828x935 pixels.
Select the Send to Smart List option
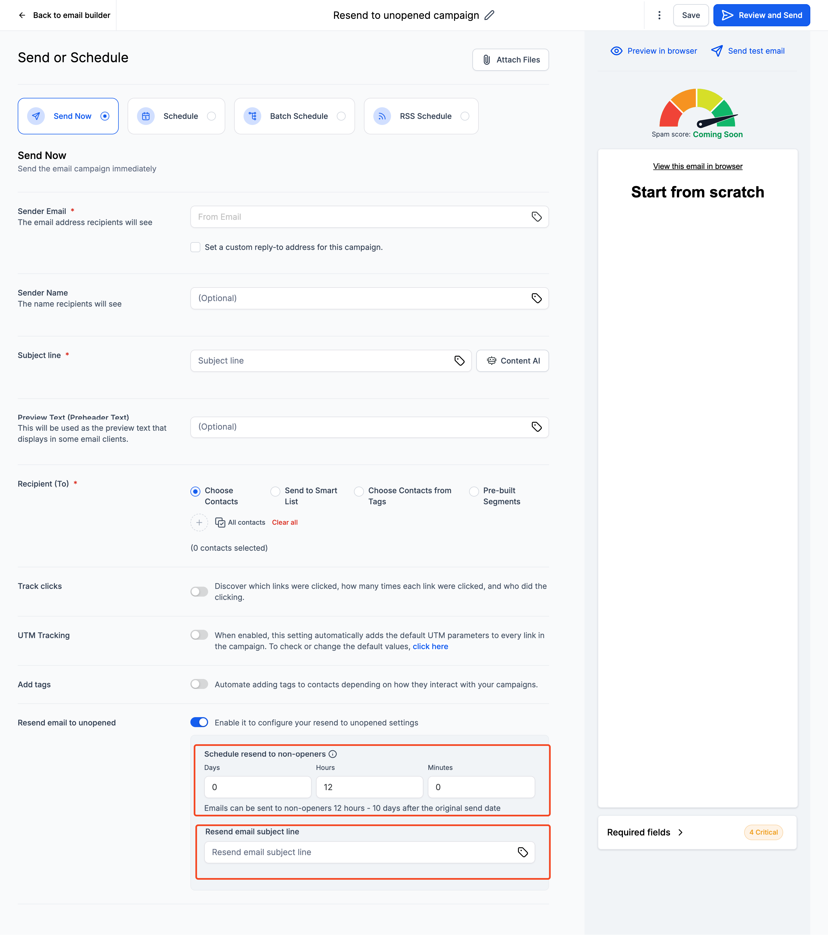(x=275, y=491)
